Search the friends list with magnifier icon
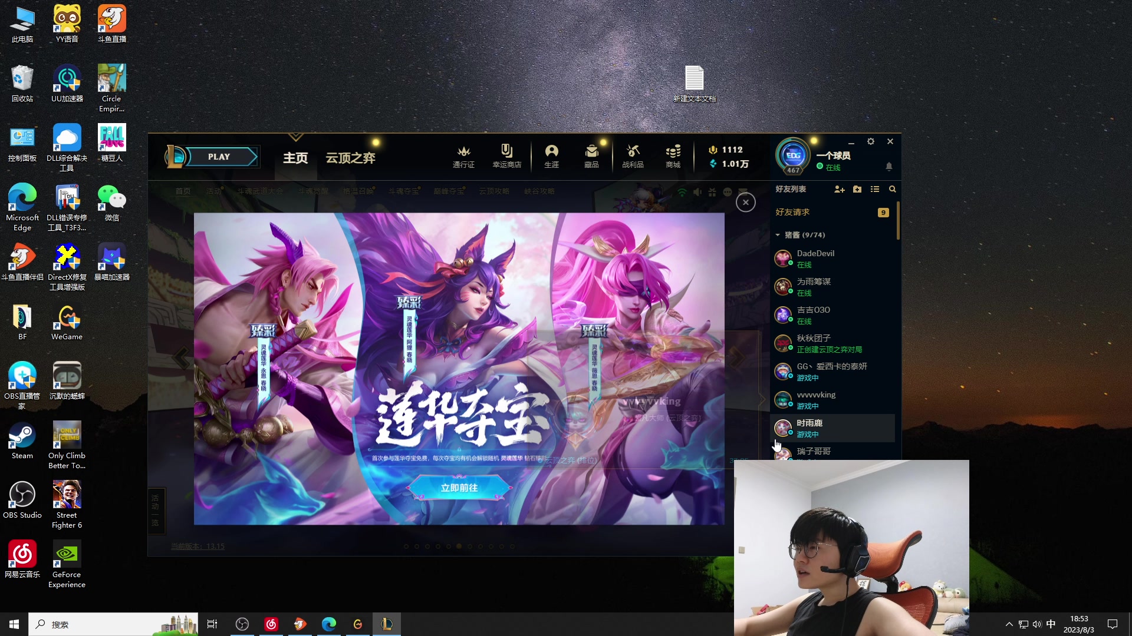The image size is (1132, 636). 893,189
